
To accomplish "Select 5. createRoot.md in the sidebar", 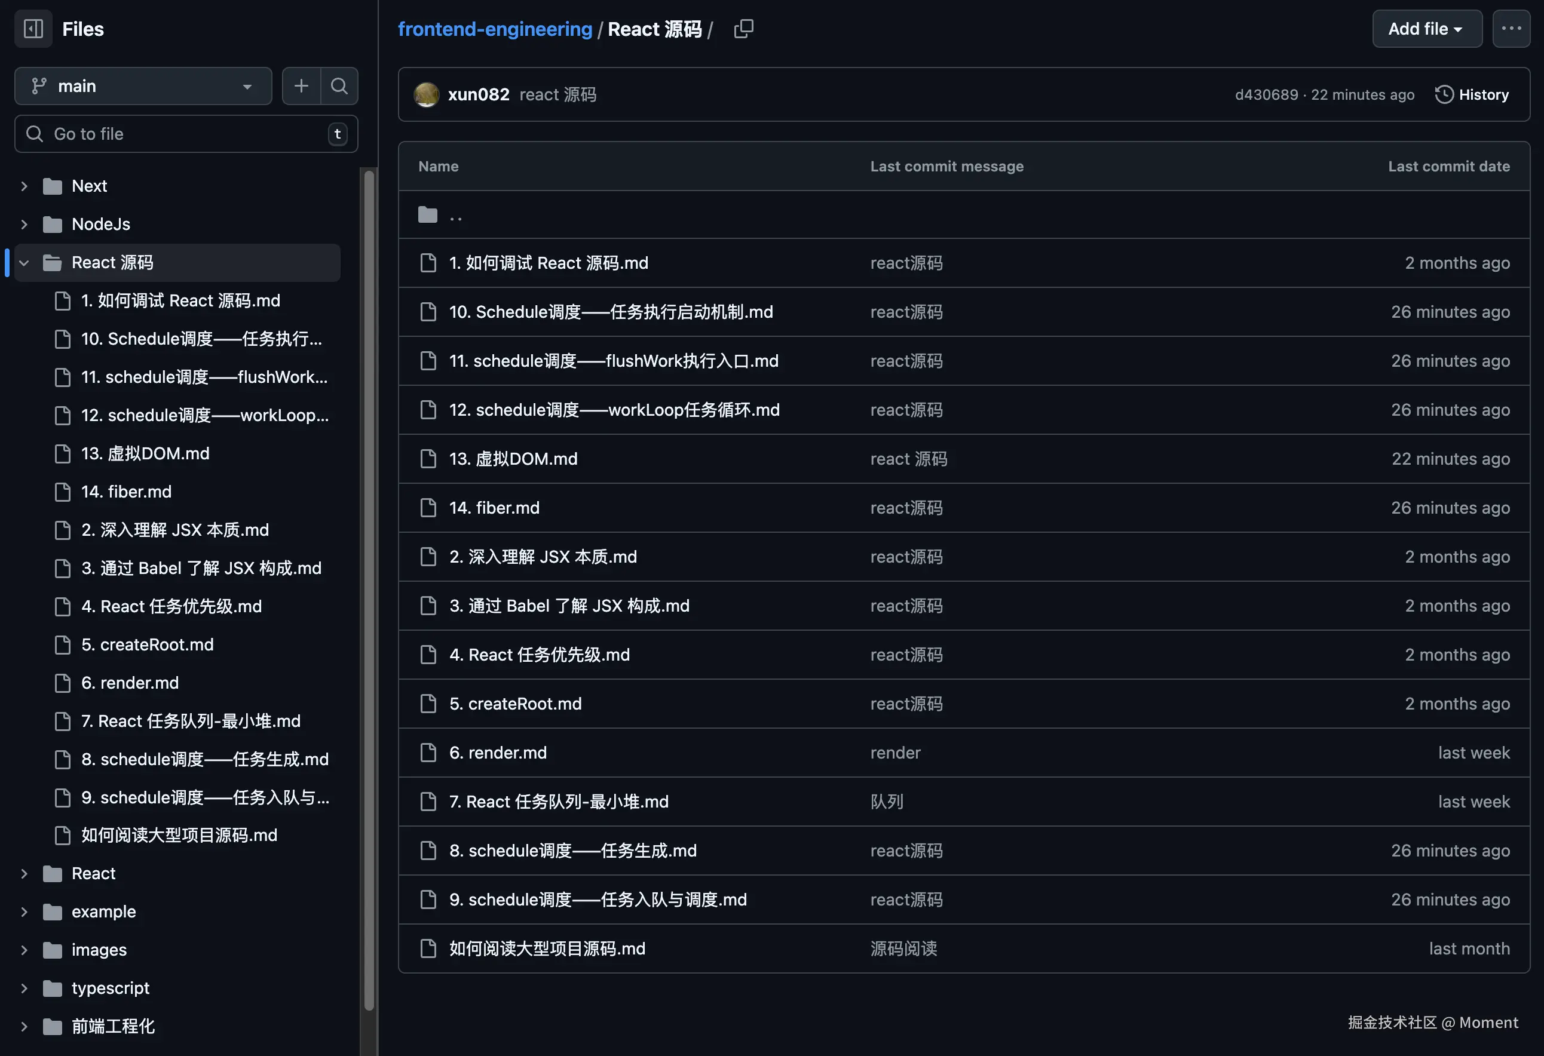I will pos(148,644).
